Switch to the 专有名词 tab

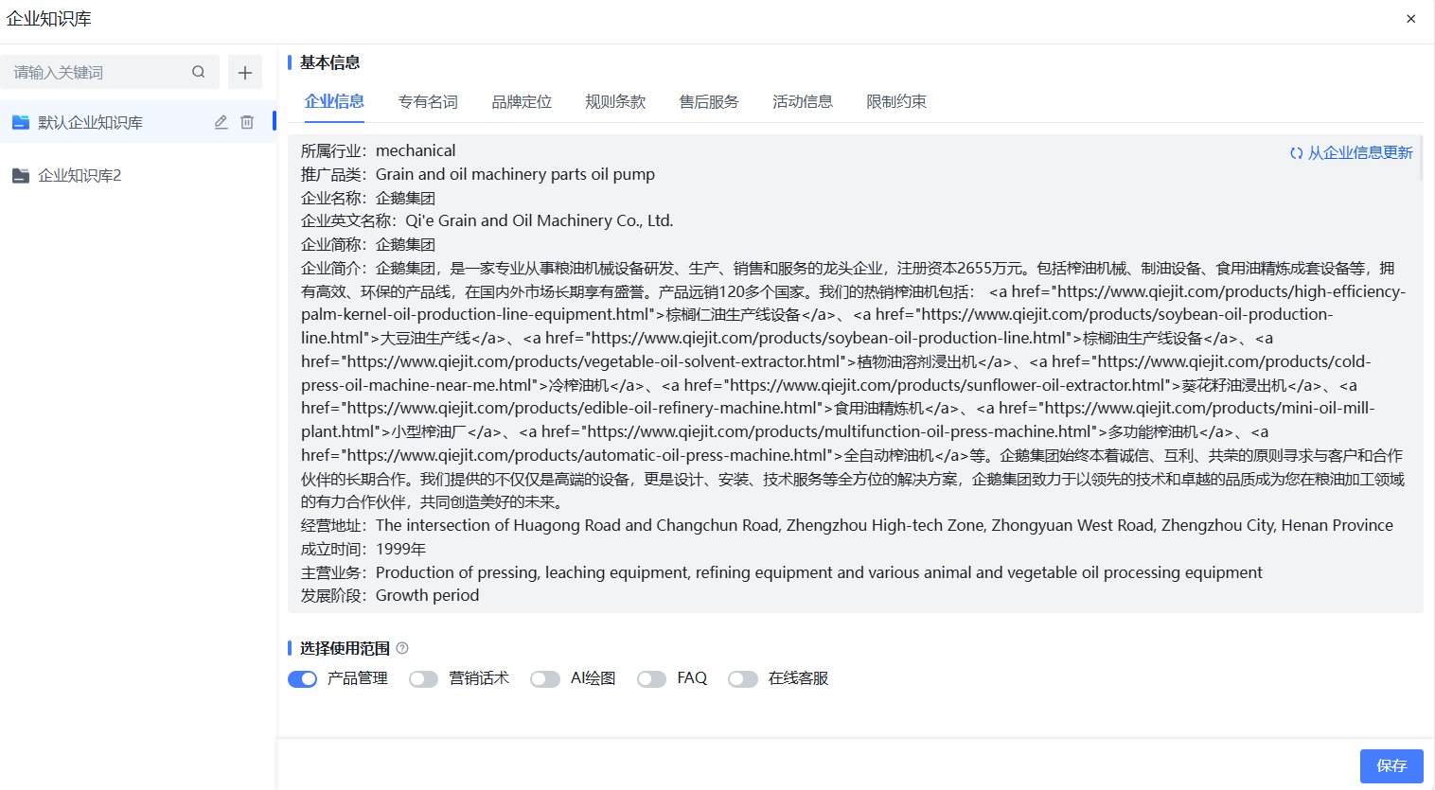tap(428, 101)
